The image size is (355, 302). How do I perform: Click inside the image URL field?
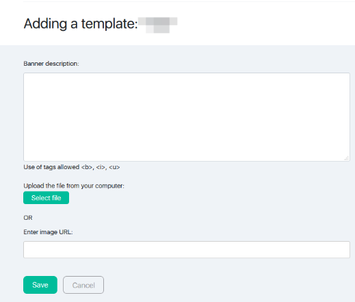187,249
